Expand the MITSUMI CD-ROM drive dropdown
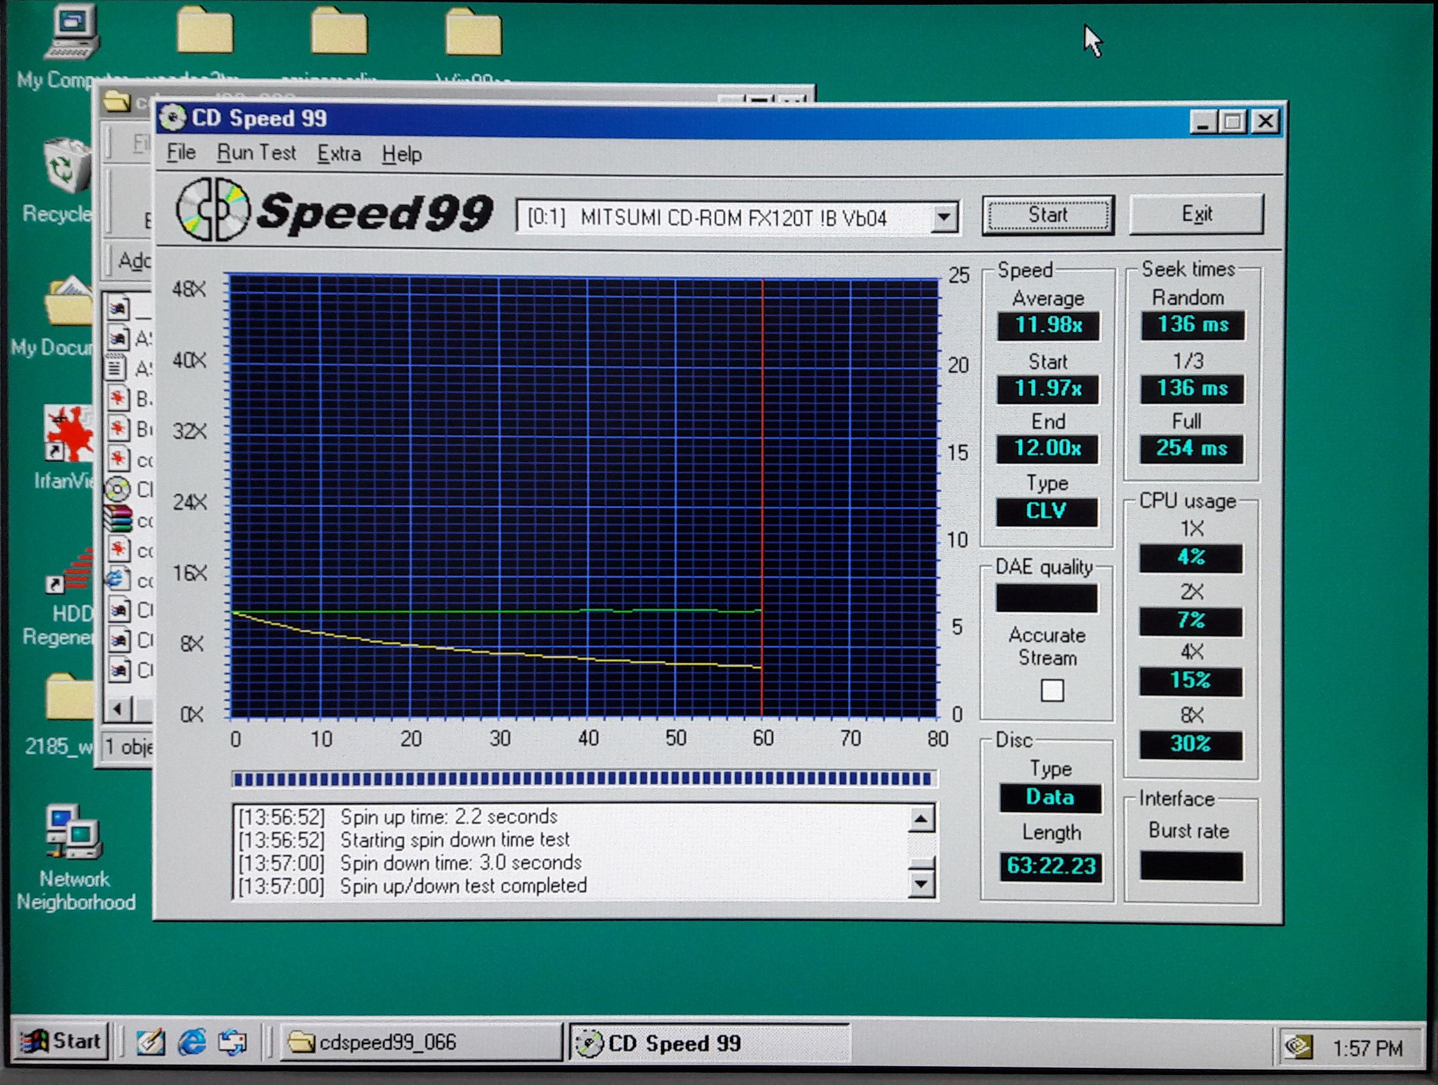The image size is (1438, 1085). click(944, 218)
